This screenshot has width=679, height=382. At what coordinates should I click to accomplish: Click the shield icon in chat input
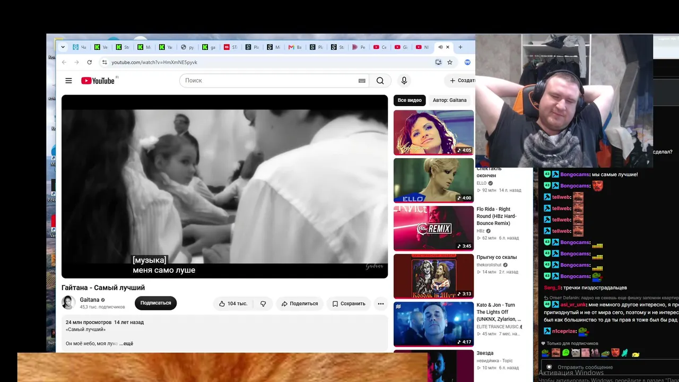[549, 367]
